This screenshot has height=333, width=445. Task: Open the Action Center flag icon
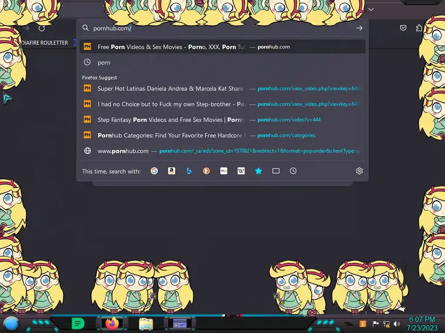[375, 323]
